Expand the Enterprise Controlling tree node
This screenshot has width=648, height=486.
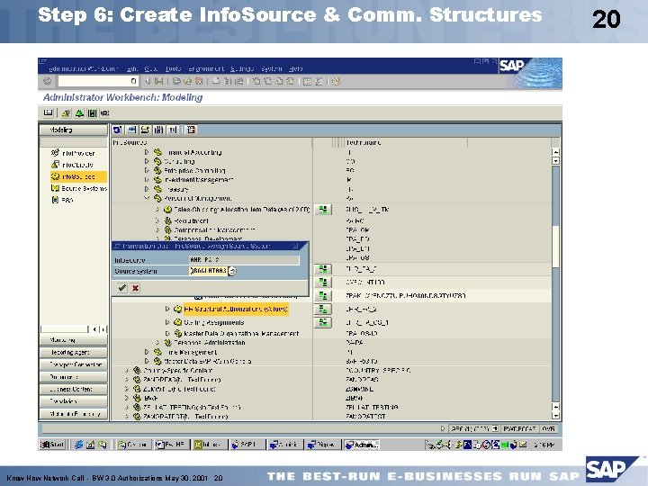point(147,170)
